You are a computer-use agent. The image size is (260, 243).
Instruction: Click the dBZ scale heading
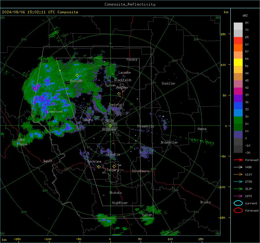point(245,16)
